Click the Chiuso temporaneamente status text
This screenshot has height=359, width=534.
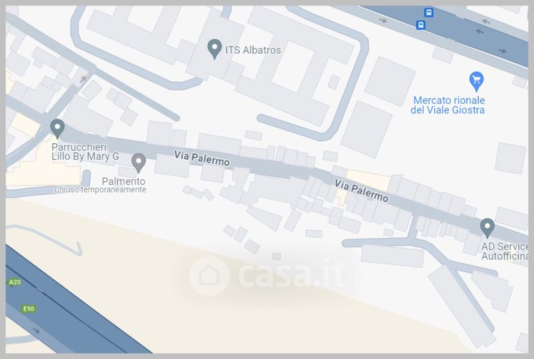point(100,190)
